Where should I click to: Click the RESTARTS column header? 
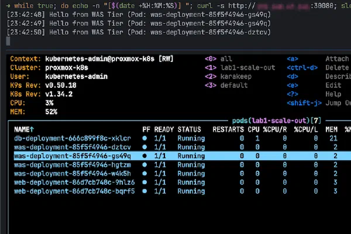click(228, 129)
